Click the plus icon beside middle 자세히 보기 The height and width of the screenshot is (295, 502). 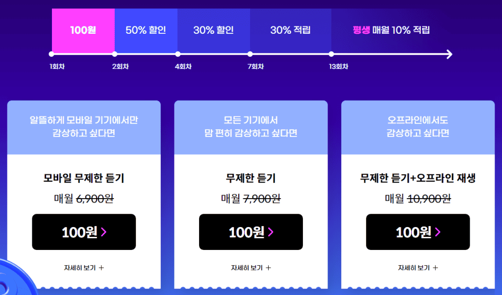coord(268,268)
